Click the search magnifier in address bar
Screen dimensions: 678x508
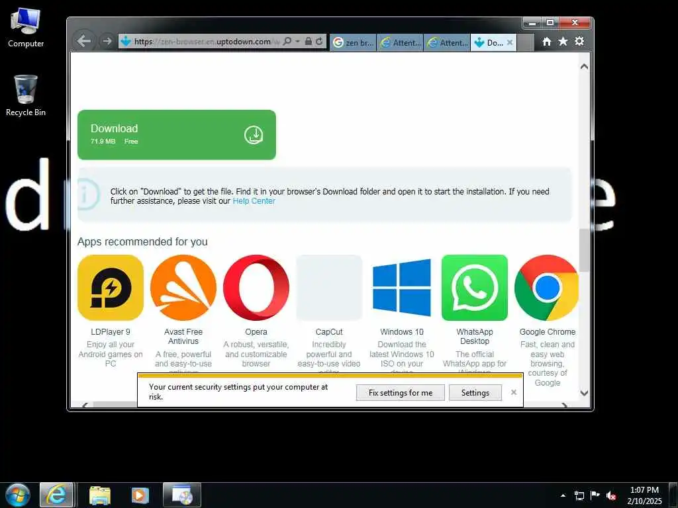[287, 42]
